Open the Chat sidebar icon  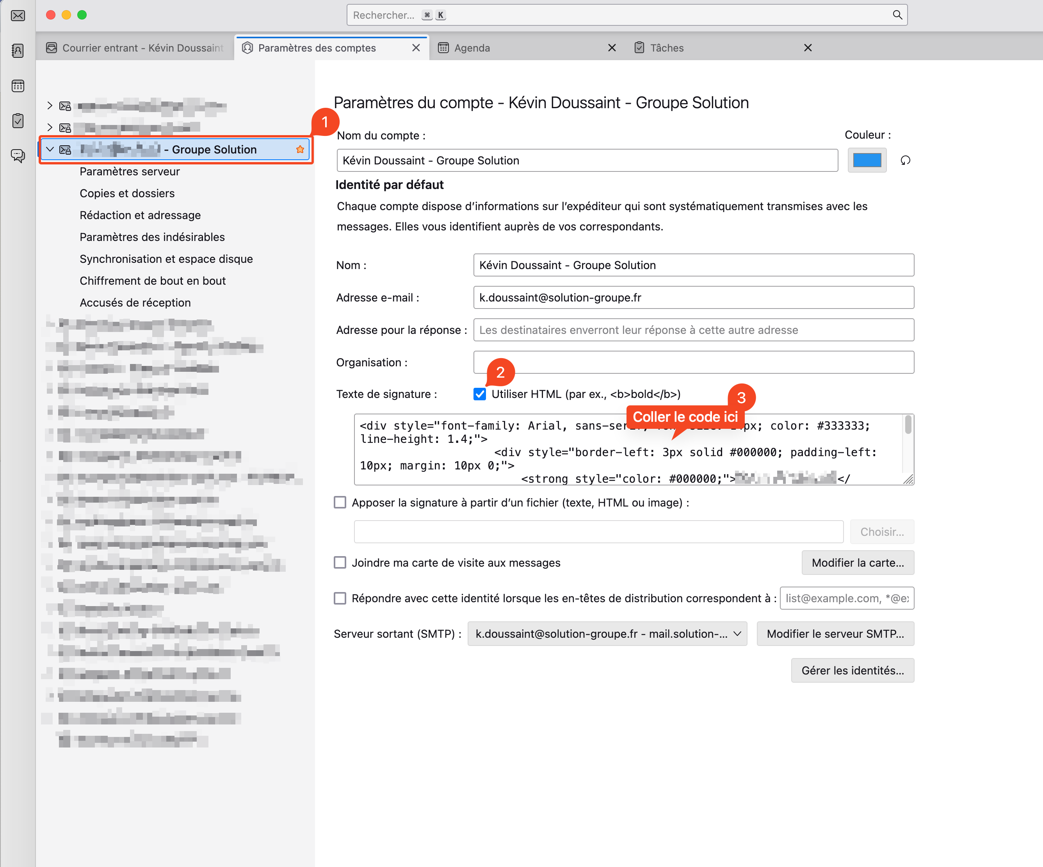pos(18,156)
